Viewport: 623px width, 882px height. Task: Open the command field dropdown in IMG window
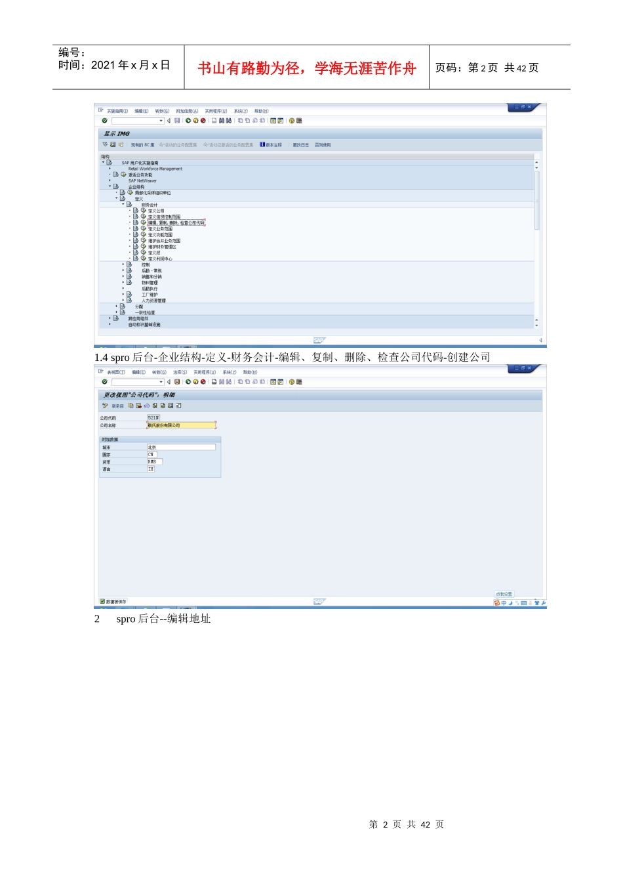point(161,121)
